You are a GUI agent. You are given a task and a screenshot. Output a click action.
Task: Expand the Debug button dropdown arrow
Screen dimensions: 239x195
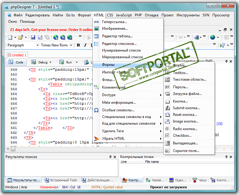(x=50, y=62)
